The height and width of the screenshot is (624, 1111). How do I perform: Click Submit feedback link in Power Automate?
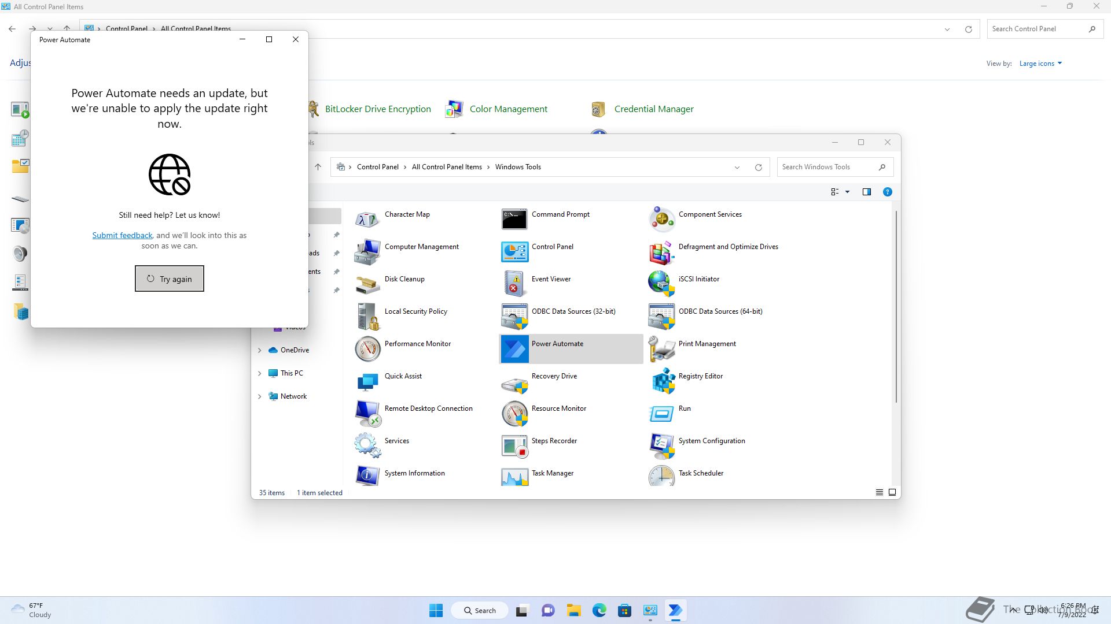122,235
